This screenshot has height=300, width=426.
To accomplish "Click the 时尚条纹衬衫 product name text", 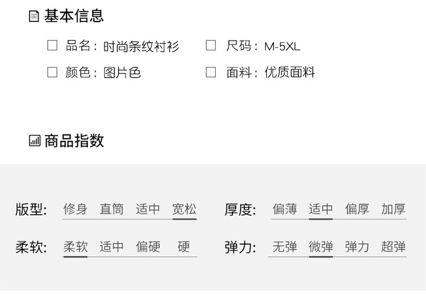I will 141,46.
